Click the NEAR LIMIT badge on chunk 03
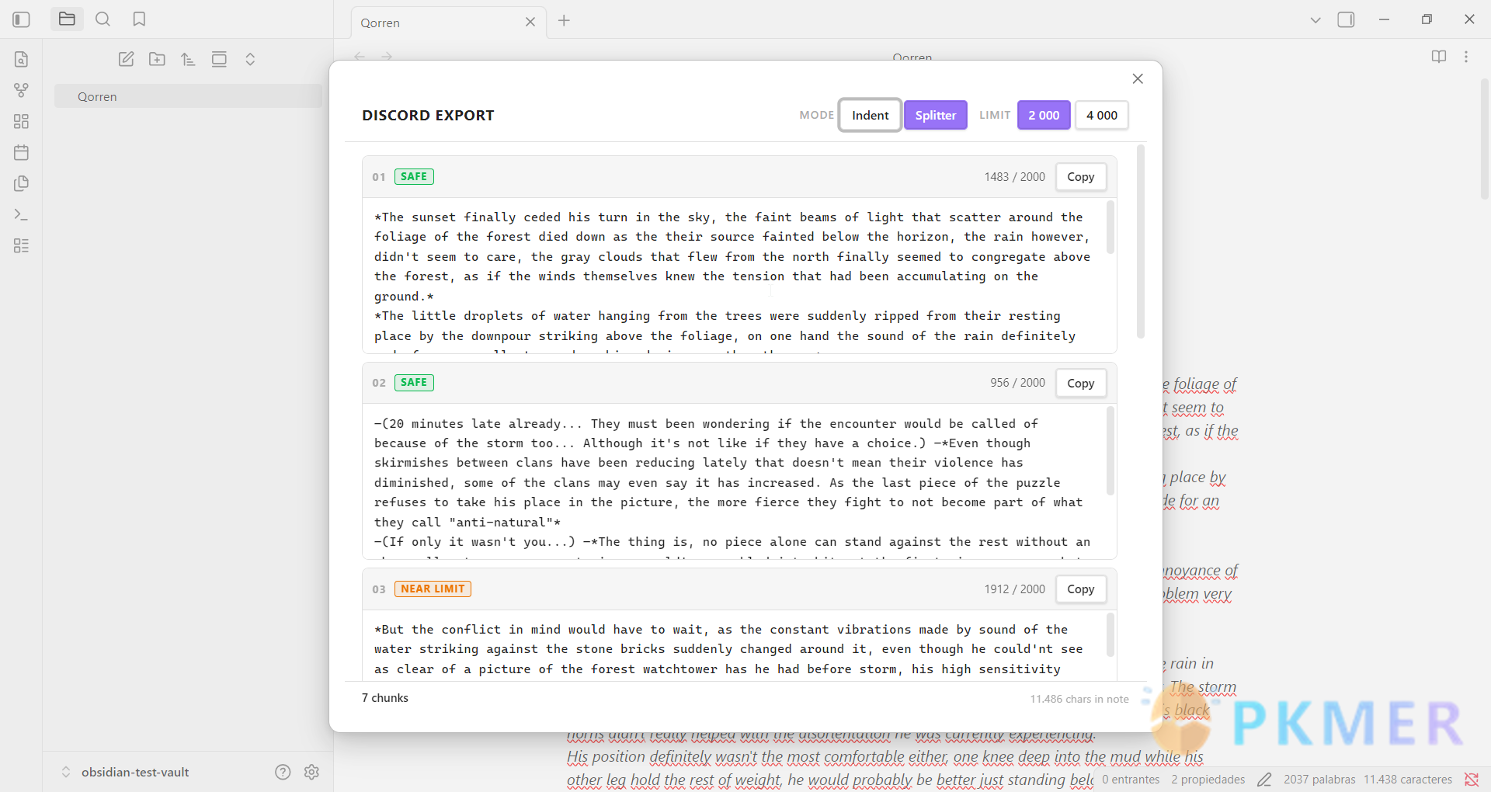The height and width of the screenshot is (792, 1491). (433, 589)
